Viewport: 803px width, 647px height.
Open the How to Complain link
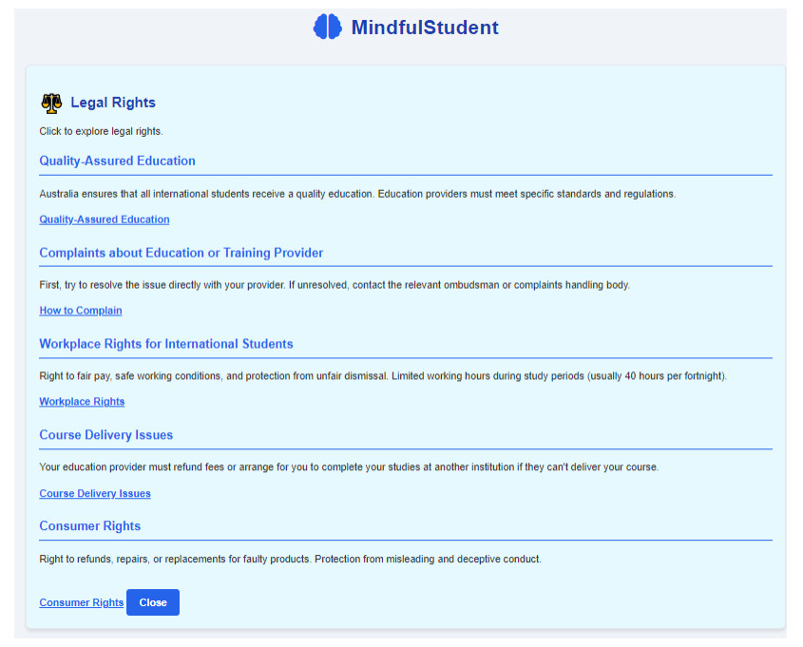80,311
